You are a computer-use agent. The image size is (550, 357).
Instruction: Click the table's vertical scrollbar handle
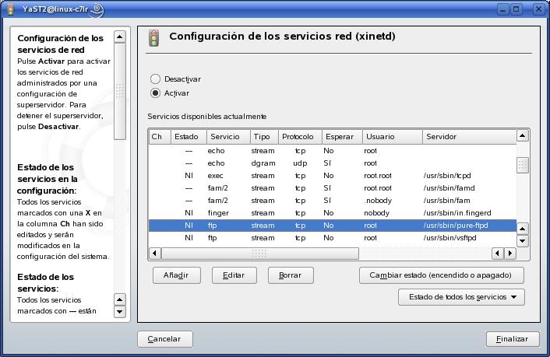tap(523, 166)
